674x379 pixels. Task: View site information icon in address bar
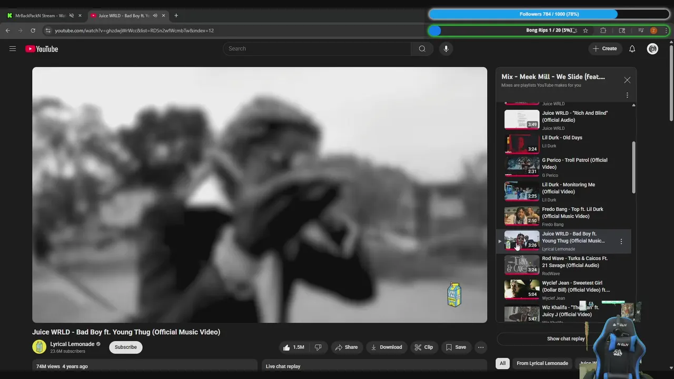click(48, 31)
